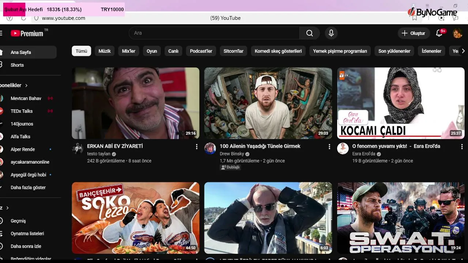Reload the page in browser toolbar
This screenshot has height=263, width=468.
click(23, 18)
